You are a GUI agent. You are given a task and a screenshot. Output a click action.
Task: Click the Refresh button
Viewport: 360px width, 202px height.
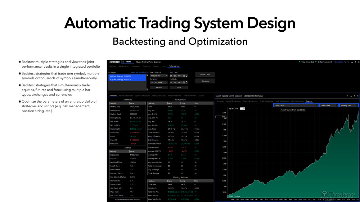point(159,87)
